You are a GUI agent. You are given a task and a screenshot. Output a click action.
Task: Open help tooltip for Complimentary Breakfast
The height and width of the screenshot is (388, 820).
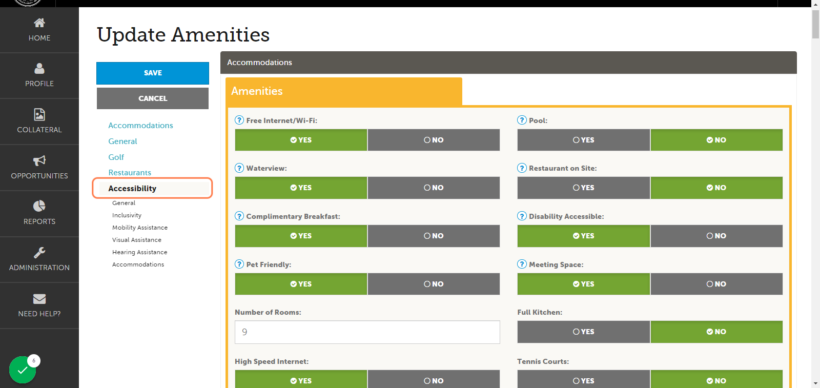[239, 216]
